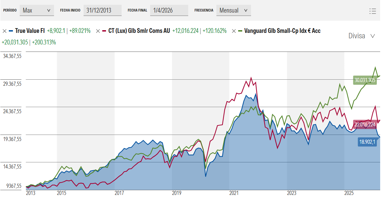Click the blue True Value FI color marker
Image resolution: width=389 pixels, height=200 pixels.
[x=11, y=31]
